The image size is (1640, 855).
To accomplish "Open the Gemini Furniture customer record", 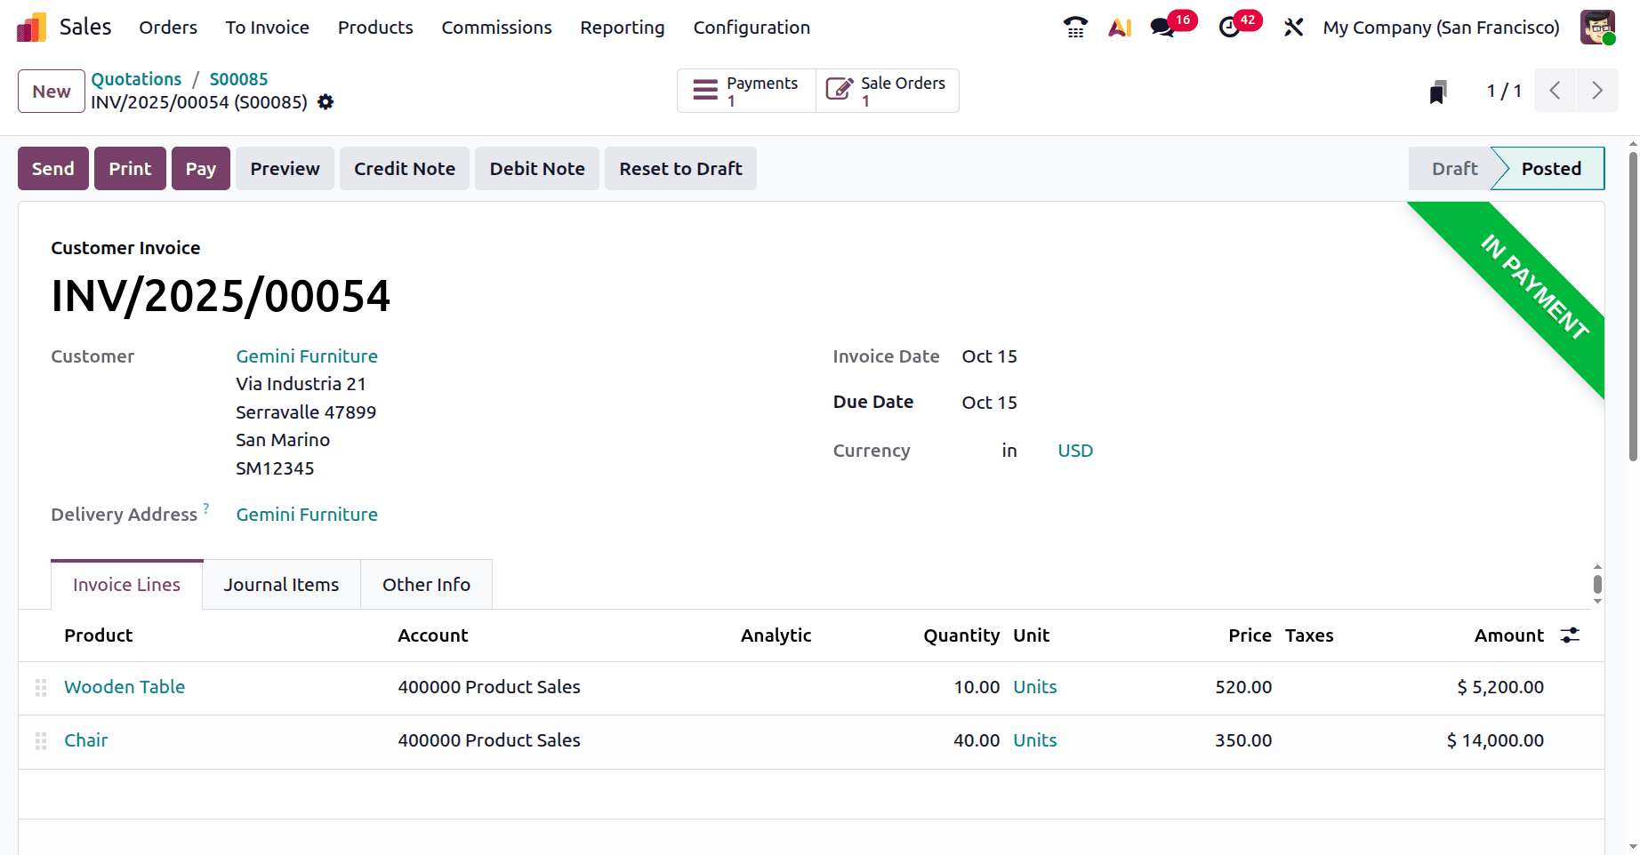I will pyautogui.click(x=306, y=356).
